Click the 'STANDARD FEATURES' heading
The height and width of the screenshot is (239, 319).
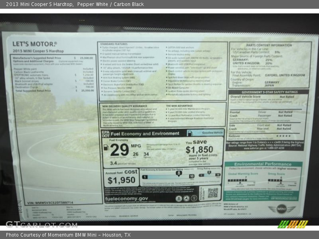click(x=114, y=44)
